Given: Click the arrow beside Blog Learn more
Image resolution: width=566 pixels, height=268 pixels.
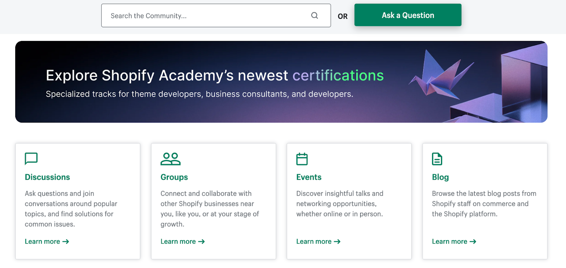Looking at the screenshot, I should [x=473, y=242].
